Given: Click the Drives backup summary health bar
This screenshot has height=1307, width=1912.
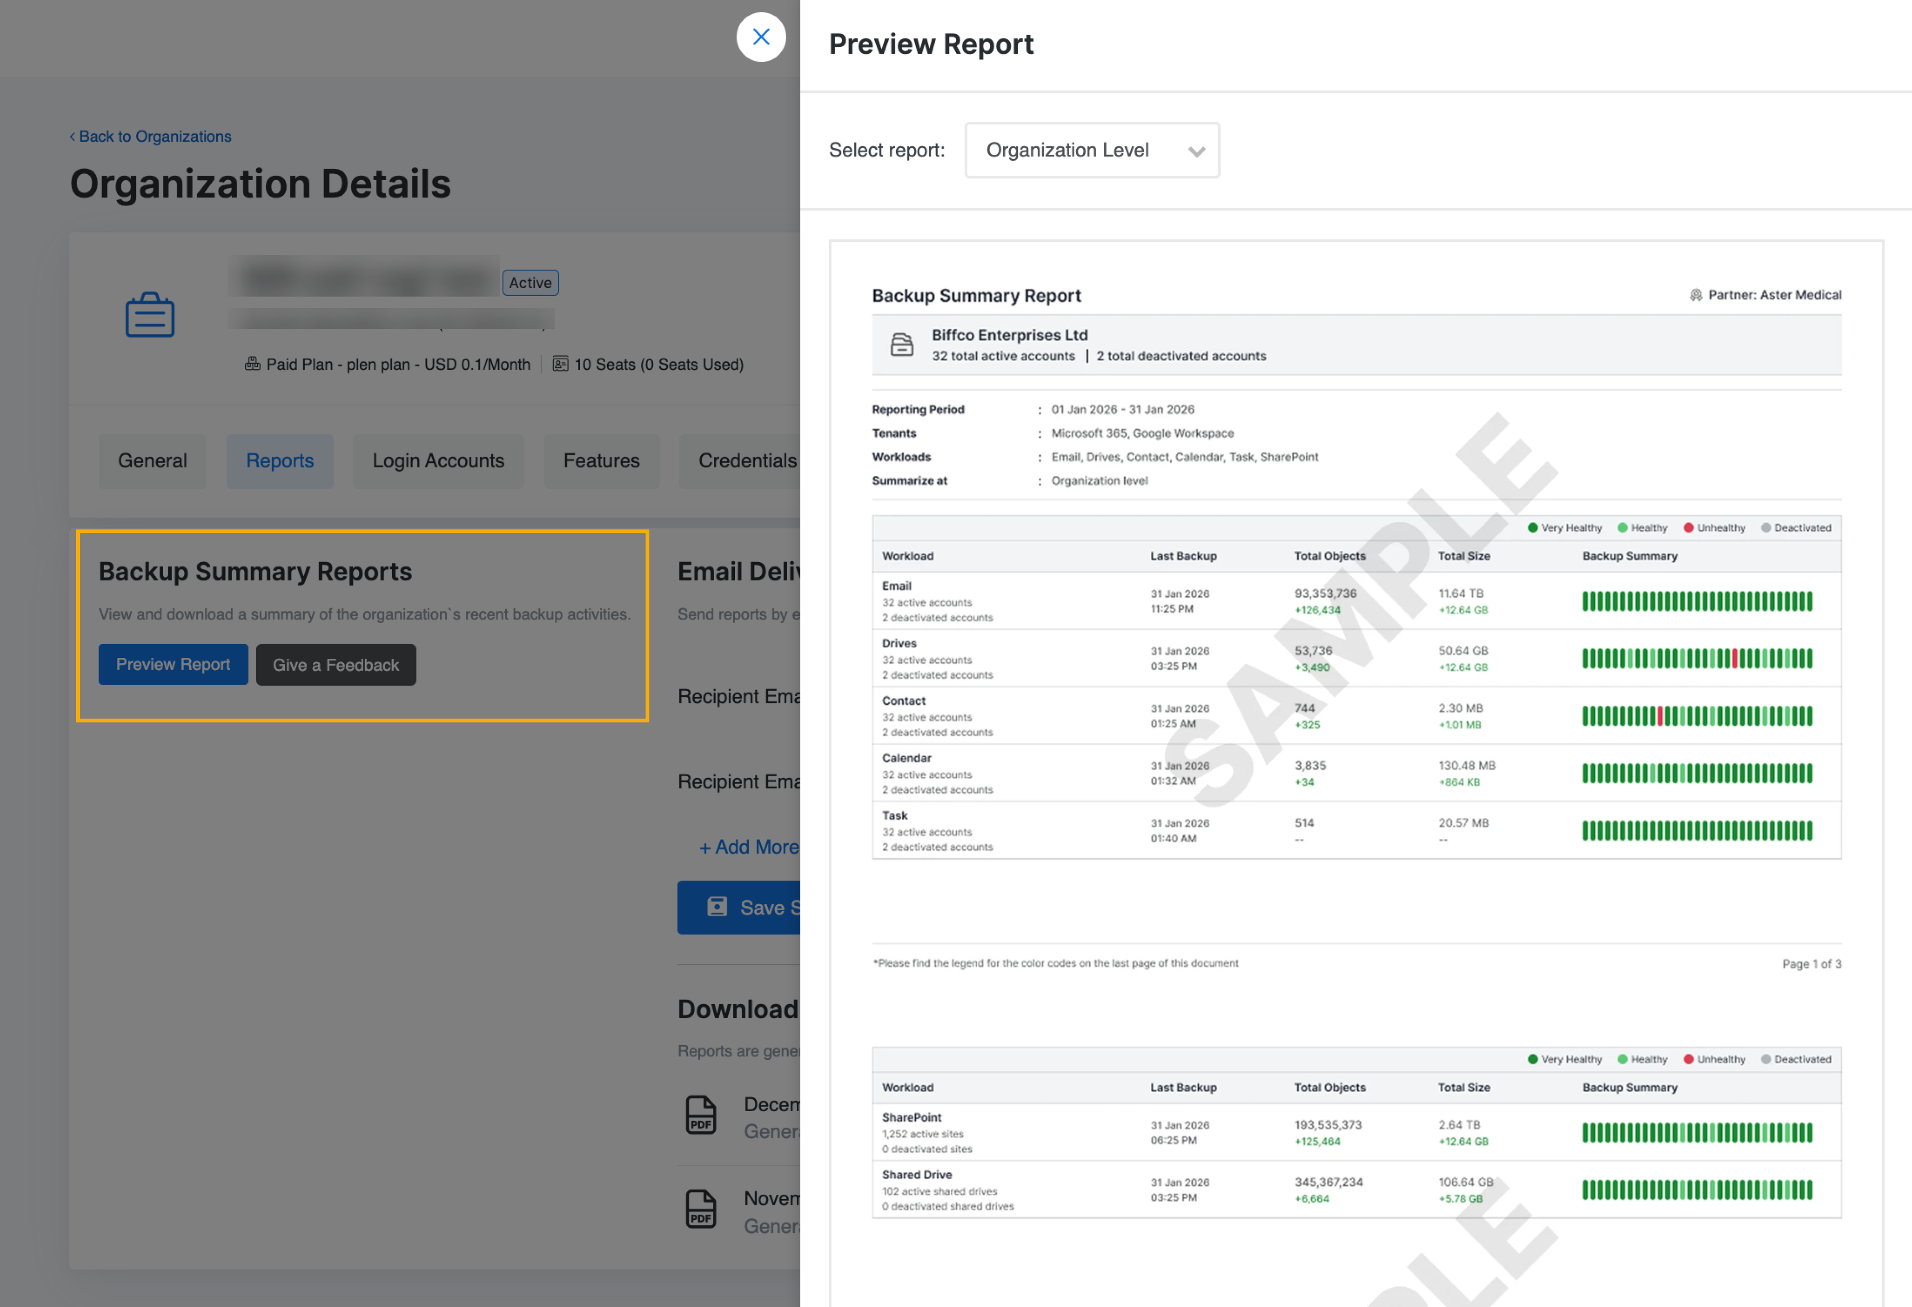Looking at the screenshot, I should tap(1697, 659).
